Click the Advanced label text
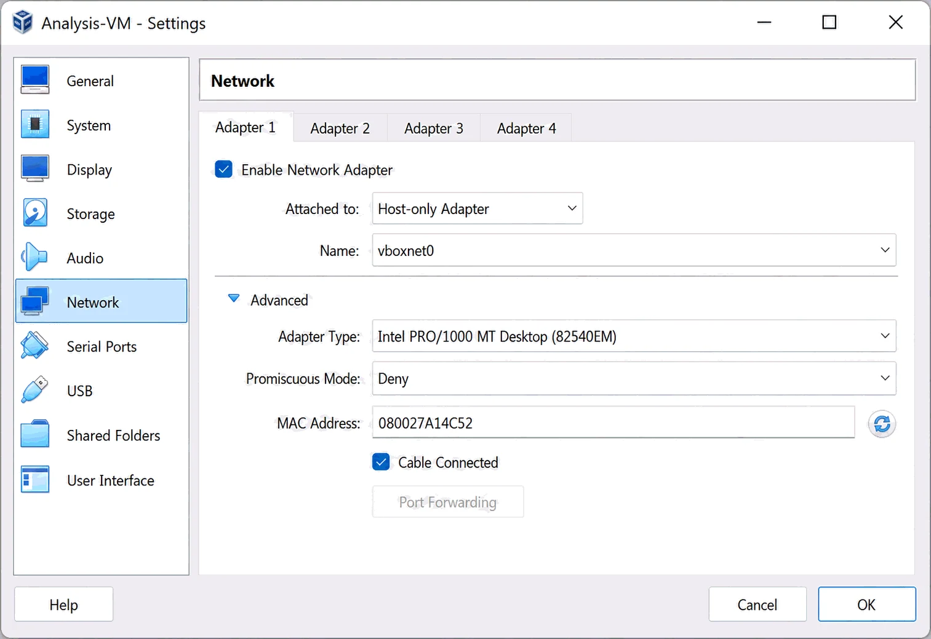The width and height of the screenshot is (931, 639). pyautogui.click(x=279, y=300)
